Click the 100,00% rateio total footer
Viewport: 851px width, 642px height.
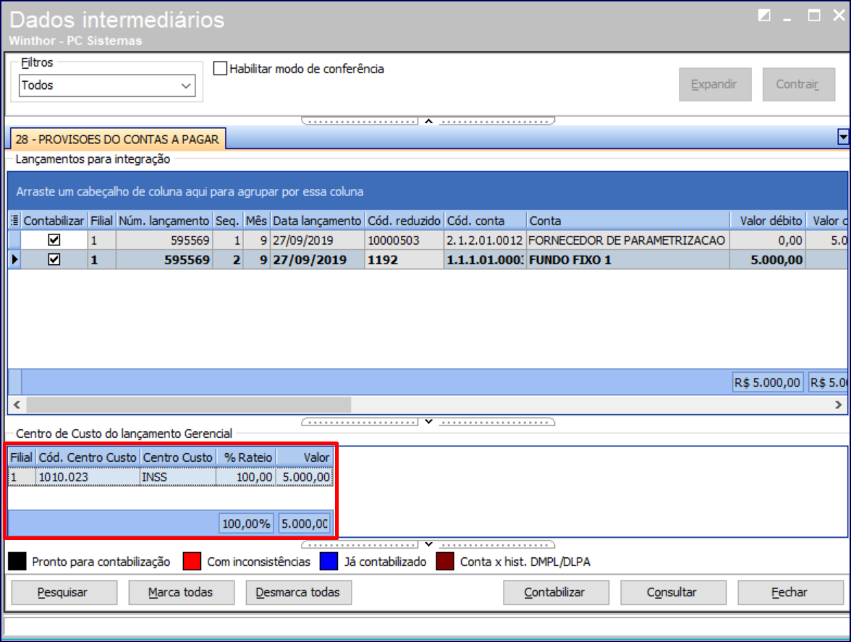(246, 523)
